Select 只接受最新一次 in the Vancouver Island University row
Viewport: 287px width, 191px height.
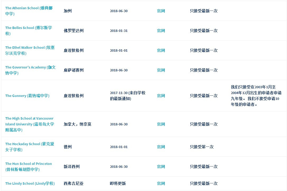[x=204, y=124]
